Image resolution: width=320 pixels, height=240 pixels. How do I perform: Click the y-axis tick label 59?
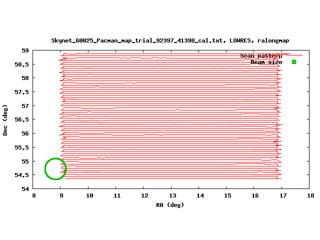[25, 50]
